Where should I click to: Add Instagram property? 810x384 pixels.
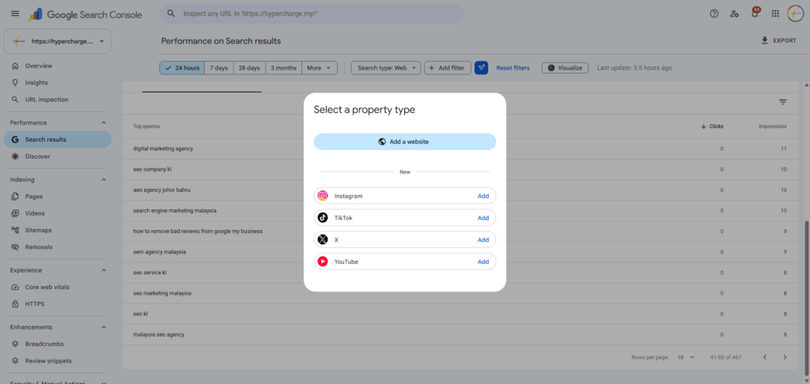tap(483, 196)
